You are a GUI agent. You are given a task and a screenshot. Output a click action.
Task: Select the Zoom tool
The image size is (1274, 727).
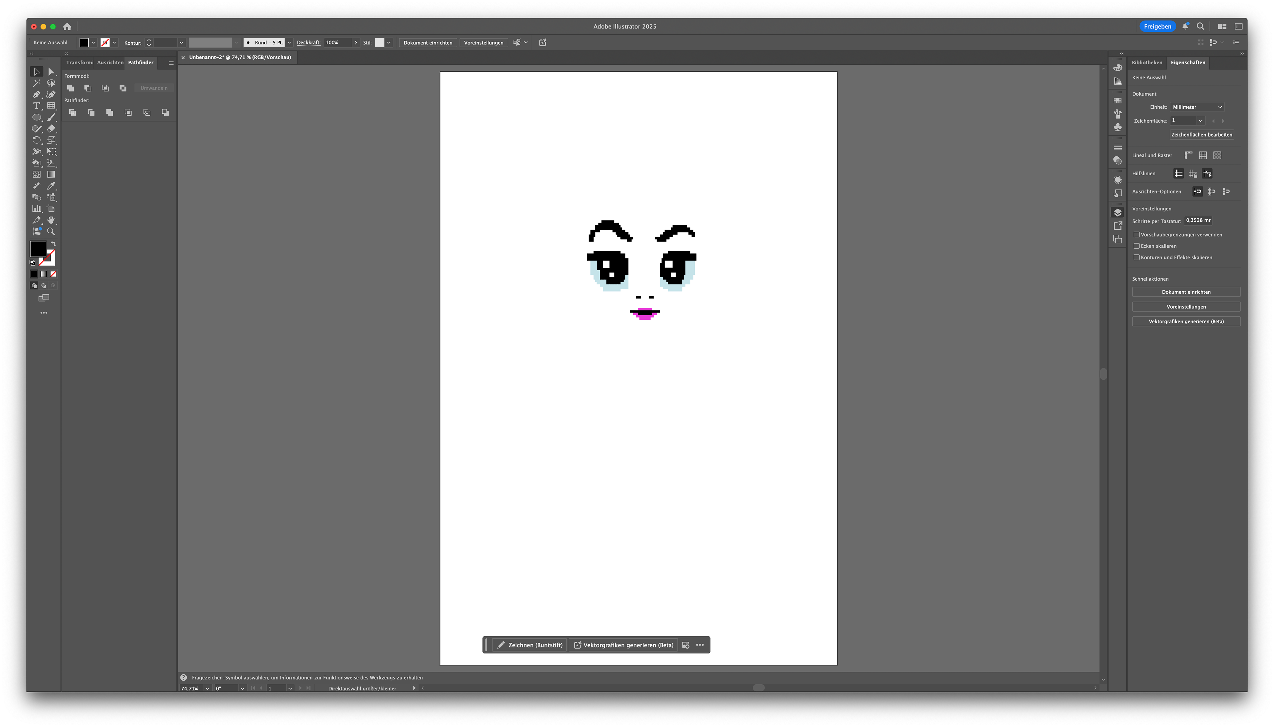tap(51, 232)
